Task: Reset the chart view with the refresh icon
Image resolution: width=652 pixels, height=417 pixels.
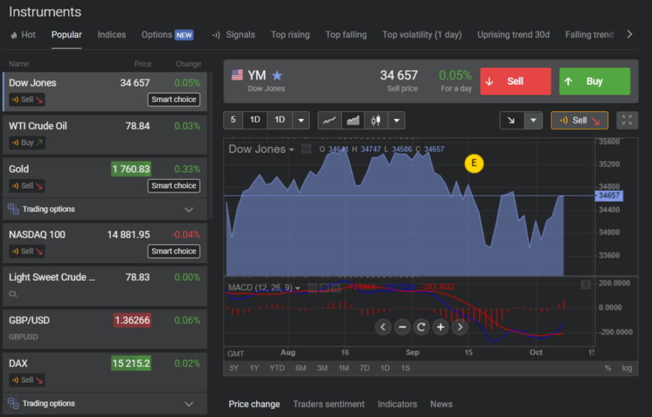Action: point(421,327)
